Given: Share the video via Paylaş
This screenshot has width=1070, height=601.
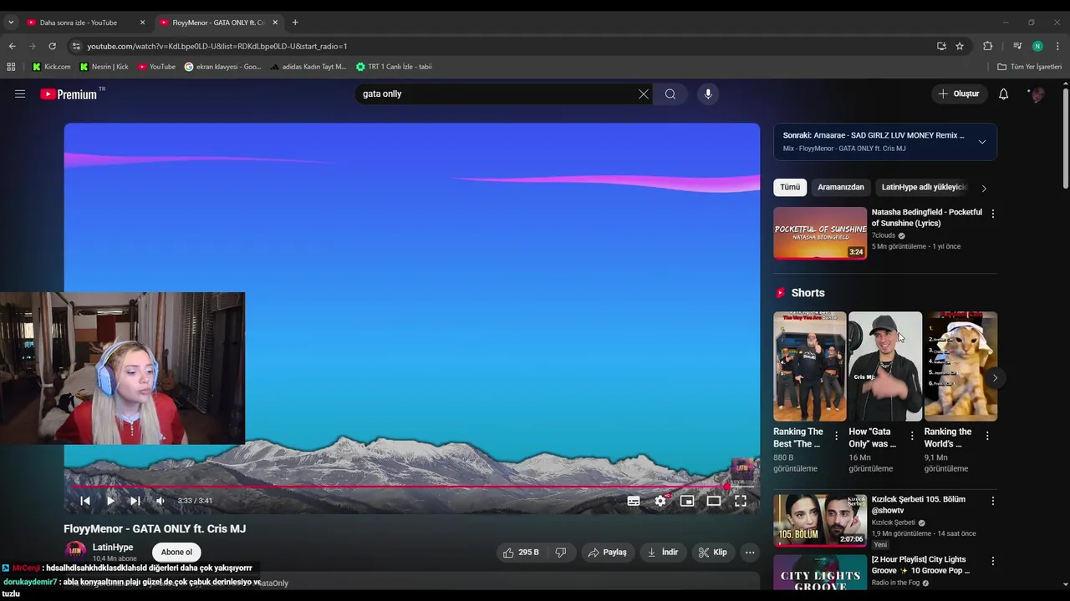Looking at the screenshot, I should click(607, 552).
